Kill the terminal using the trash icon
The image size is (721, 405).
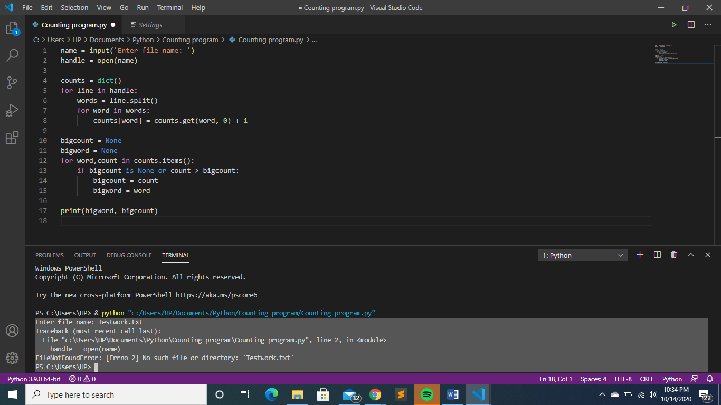point(673,254)
